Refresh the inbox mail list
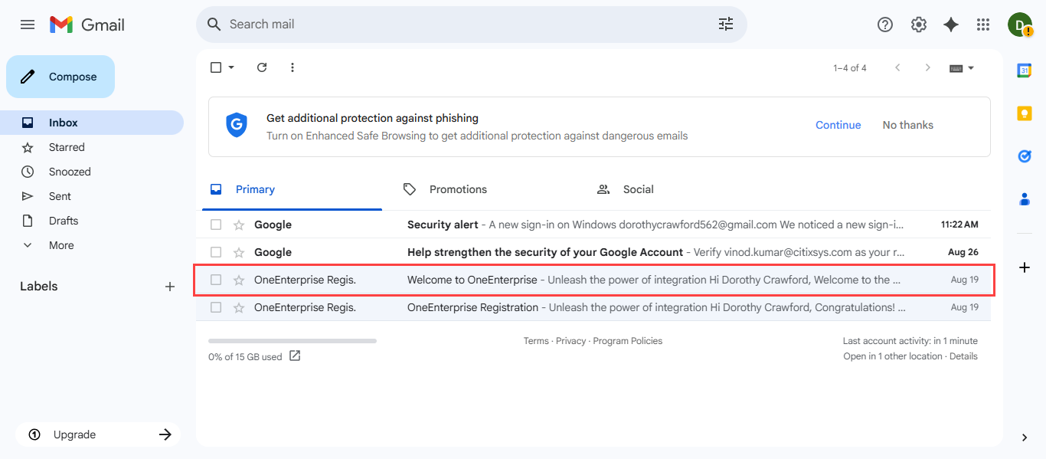The width and height of the screenshot is (1046, 459). pos(262,67)
